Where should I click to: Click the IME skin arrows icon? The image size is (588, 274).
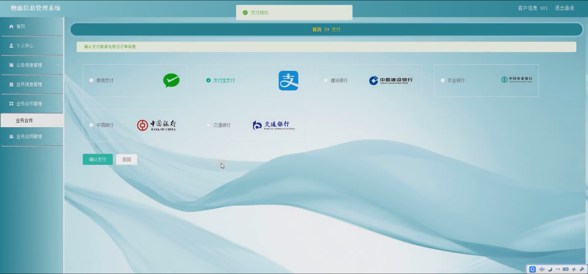574,269
